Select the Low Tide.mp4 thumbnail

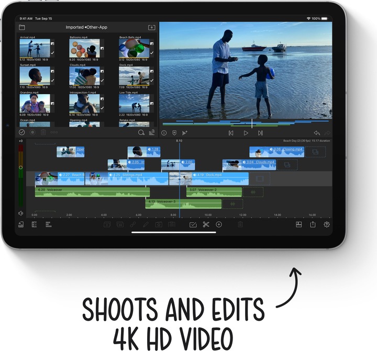coord(134,103)
